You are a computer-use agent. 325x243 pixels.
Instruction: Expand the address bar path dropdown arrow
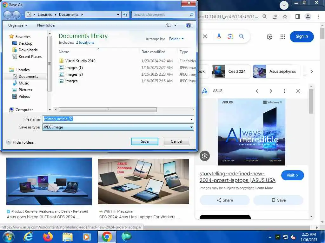tap(118, 15)
